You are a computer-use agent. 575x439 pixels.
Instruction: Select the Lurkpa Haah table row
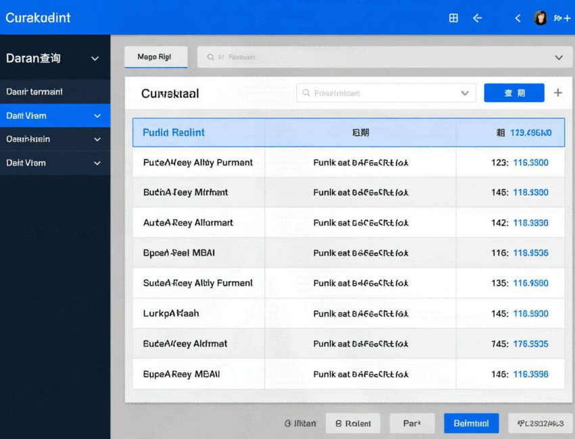click(x=348, y=313)
